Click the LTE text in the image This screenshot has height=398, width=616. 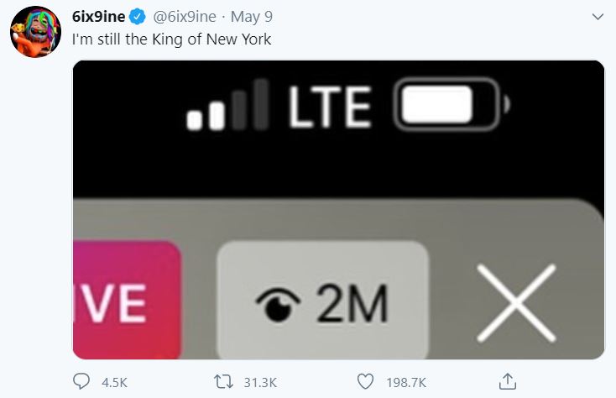[x=330, y=107]
